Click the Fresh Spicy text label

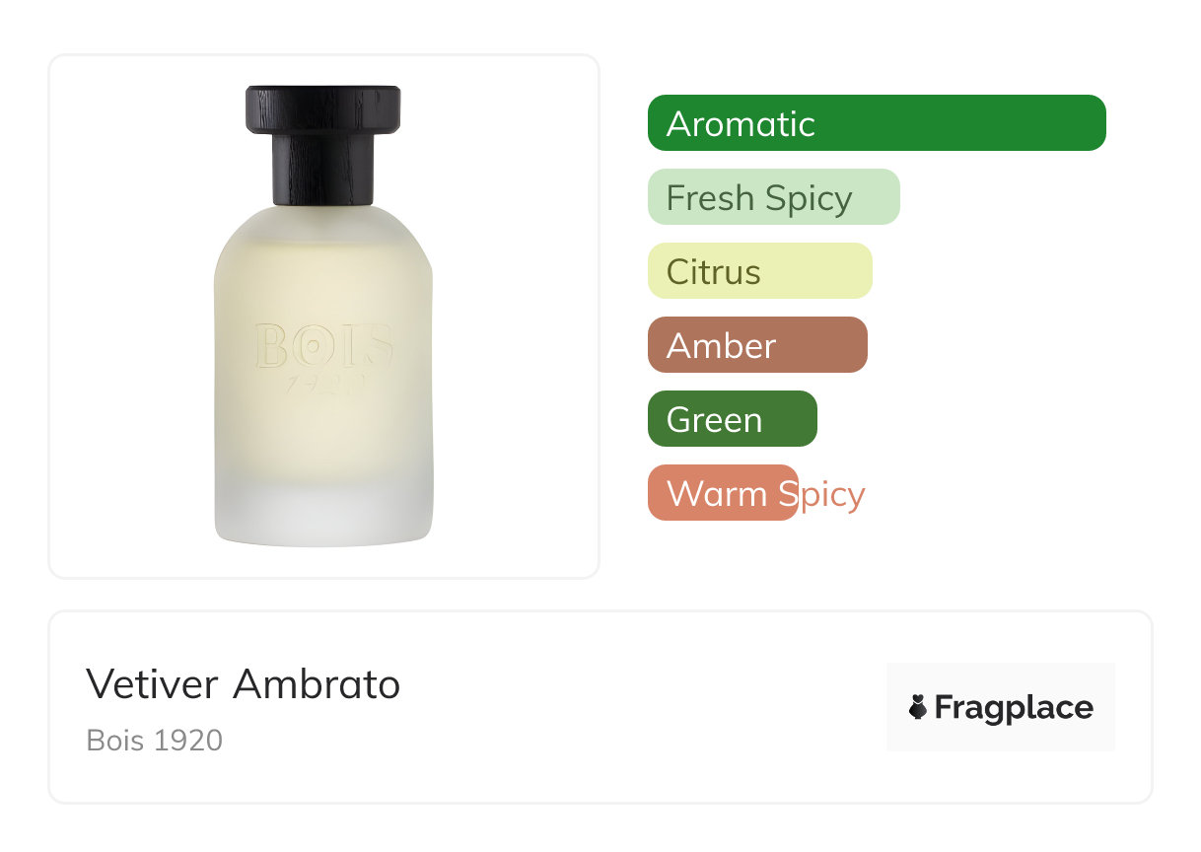759,199
